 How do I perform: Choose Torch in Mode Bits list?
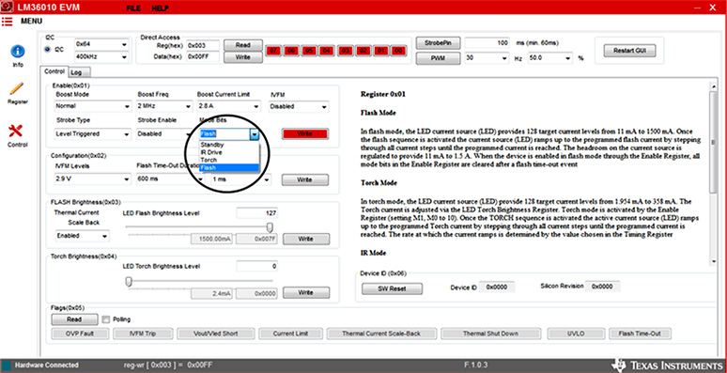pos(229,160)
